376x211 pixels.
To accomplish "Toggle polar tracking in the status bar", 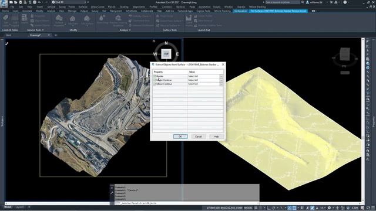I will coord(274,208).
